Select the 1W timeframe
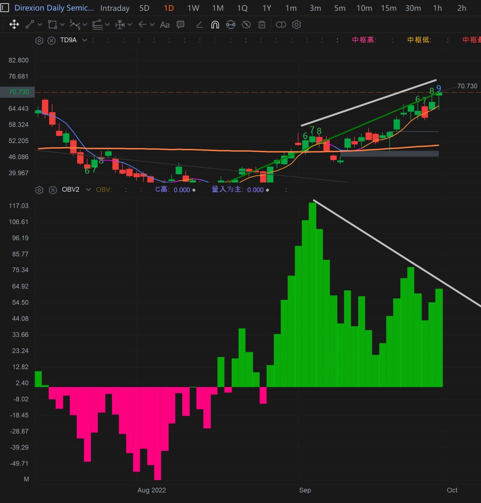The height and width of the screenshot is (503, 481). pyautogui.click(x=193, y=8)
